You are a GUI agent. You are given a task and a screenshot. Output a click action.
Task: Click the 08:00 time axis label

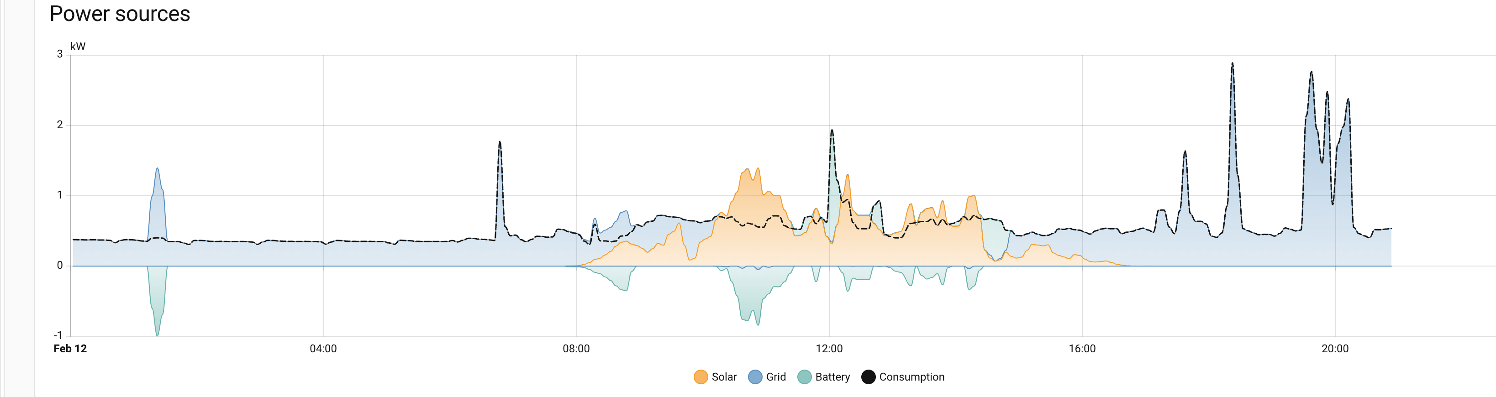(x=576, y=349)
